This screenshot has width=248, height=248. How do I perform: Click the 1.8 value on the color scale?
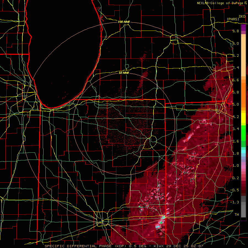point(236,153)
